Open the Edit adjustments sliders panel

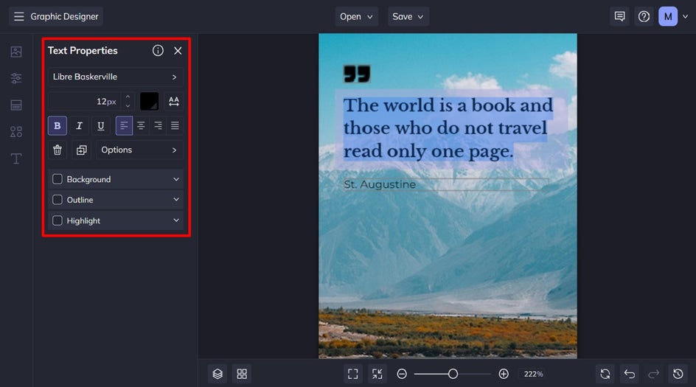pos(16,78)
